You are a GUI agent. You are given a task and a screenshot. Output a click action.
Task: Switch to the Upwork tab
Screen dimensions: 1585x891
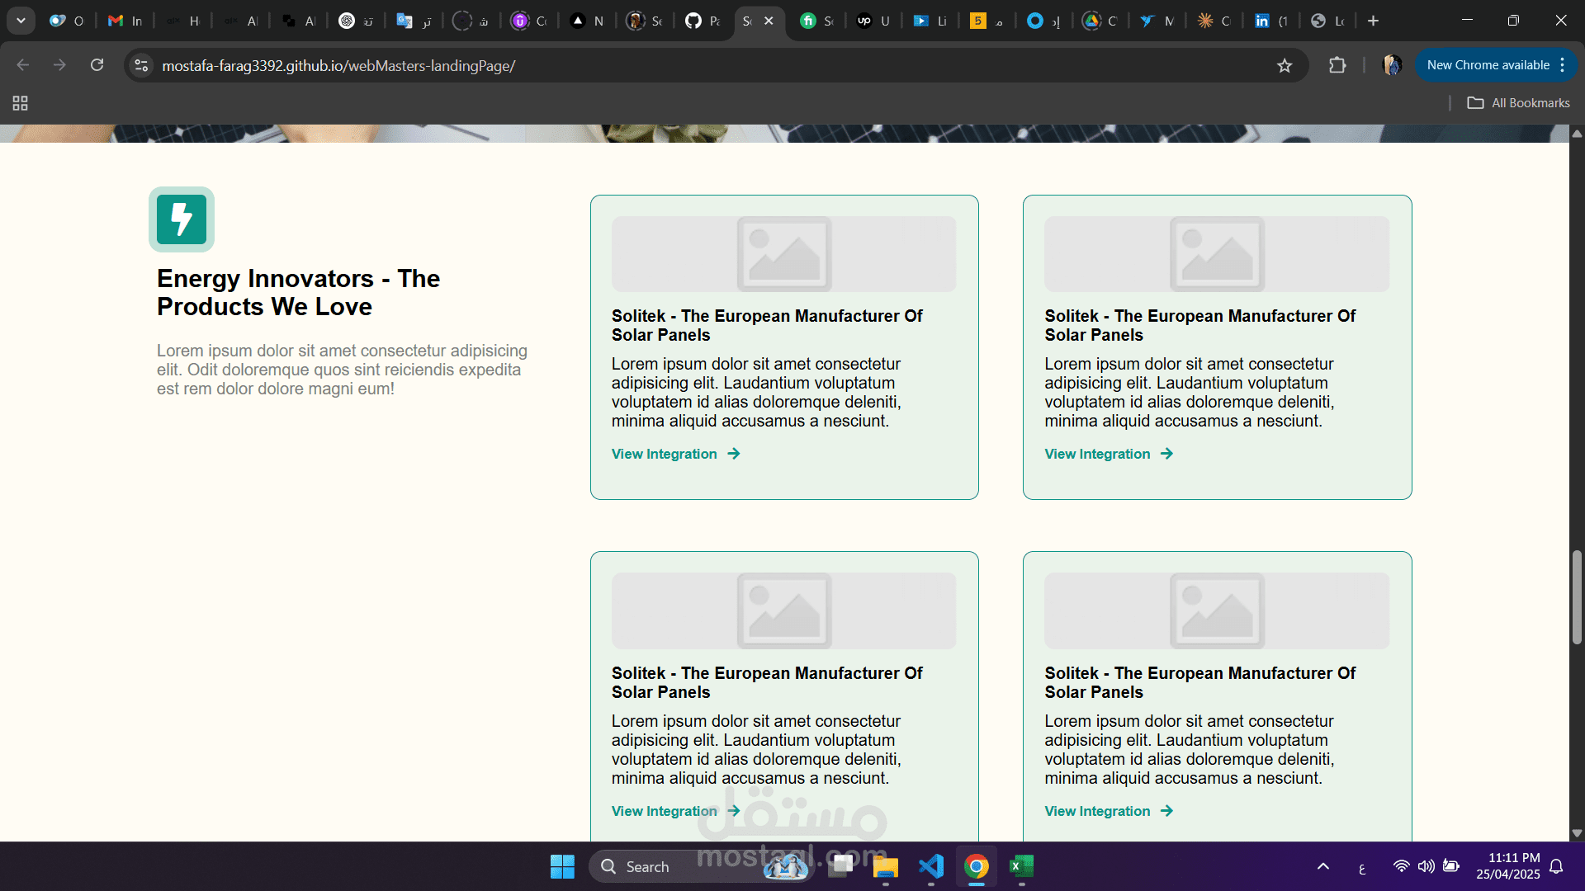(x=873, y=21)
